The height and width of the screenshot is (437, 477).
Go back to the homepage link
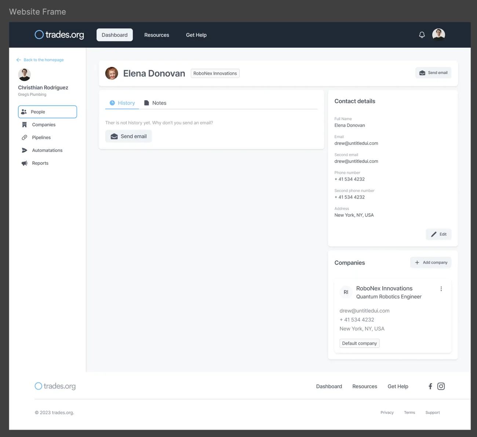point(40,60)
